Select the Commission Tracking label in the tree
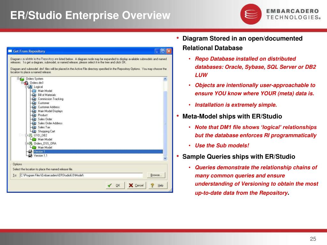The width and height of the screenshot is (327, 245). tap(51, 99)
